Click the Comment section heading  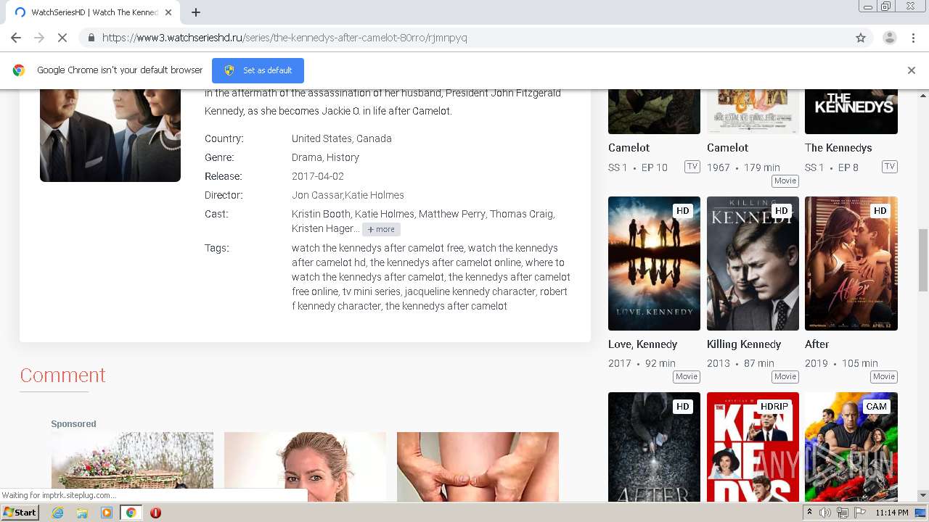click(62, 375)
